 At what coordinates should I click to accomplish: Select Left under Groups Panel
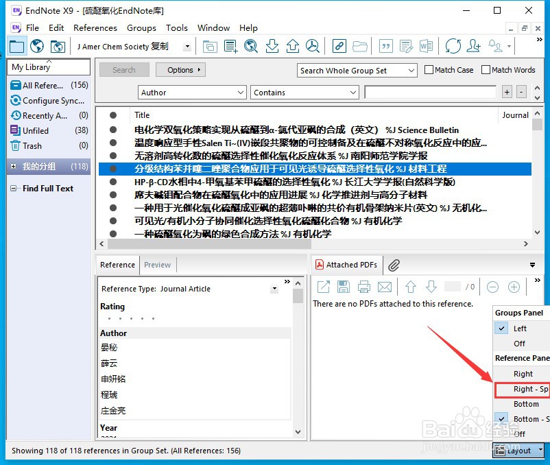520,329
